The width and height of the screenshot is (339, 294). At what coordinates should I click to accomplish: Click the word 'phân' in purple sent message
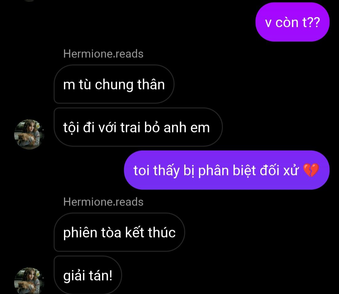[213, 171]
